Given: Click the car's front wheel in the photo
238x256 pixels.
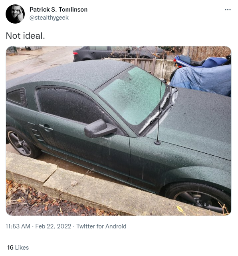Looking at the screenshot, I should click(200, 199).
